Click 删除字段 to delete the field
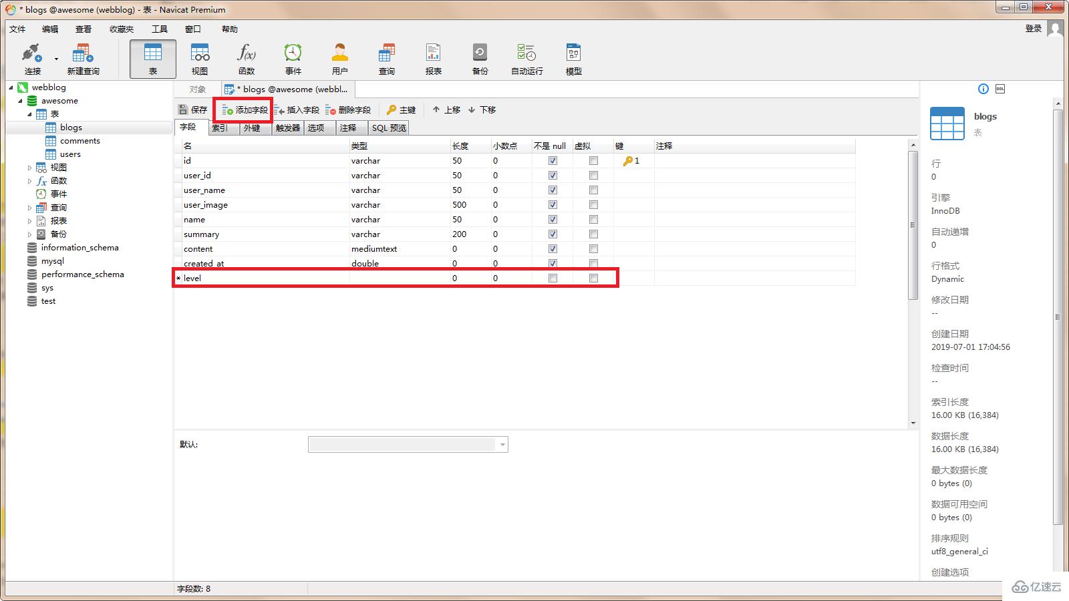The image size is (1069, 601). click(x=348, y=110)
